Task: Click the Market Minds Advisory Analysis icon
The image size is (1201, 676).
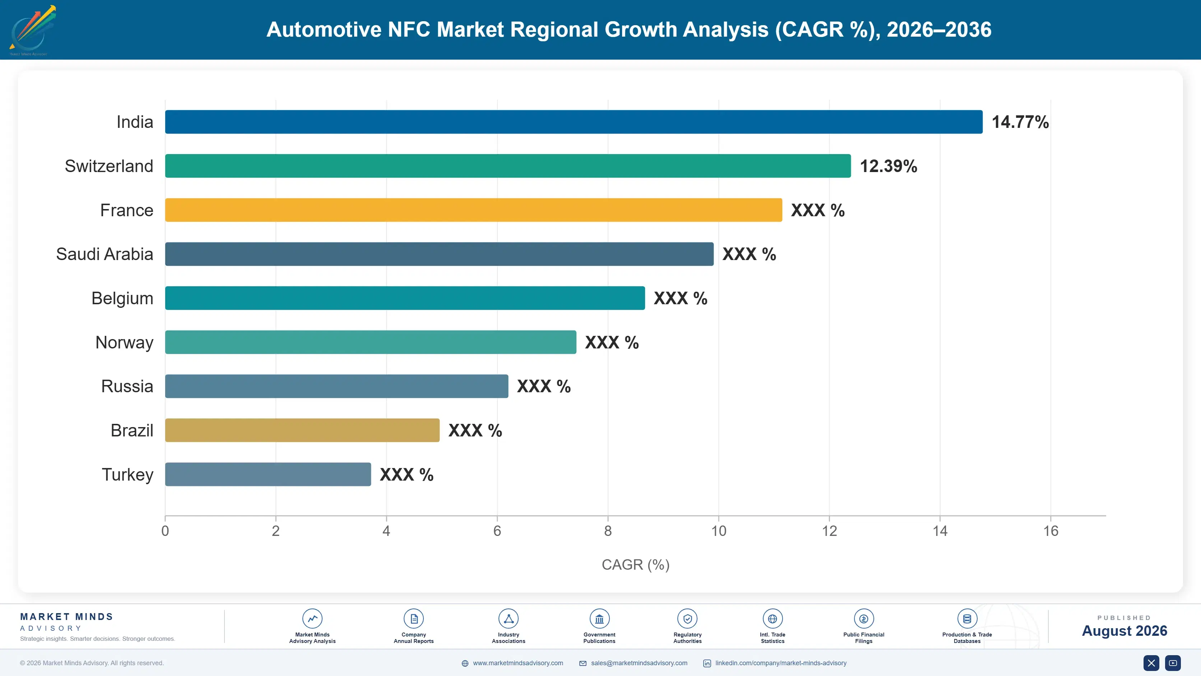Action: coord(312,619)
